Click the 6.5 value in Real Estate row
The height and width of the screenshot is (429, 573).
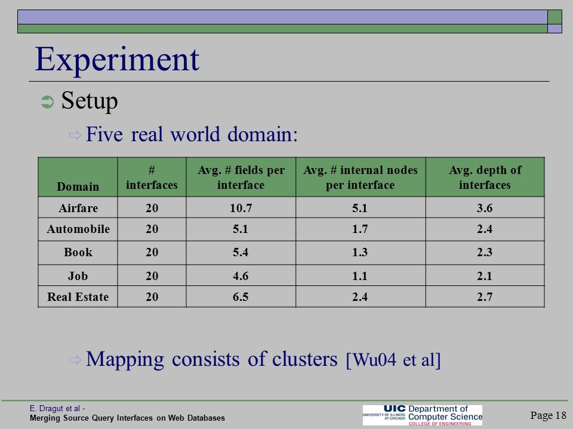pos(241,297)
